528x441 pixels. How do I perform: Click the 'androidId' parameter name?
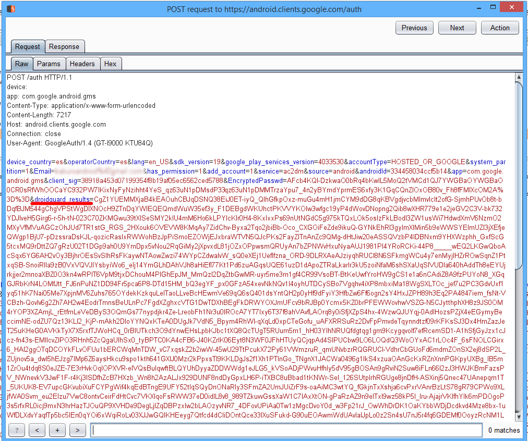point(372,171)
